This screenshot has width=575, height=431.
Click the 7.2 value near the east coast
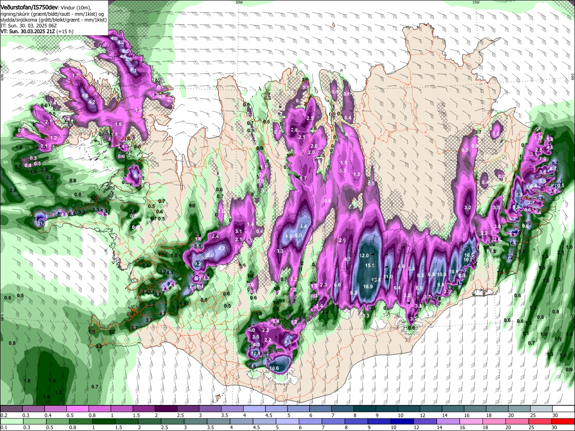click(510, 257)
